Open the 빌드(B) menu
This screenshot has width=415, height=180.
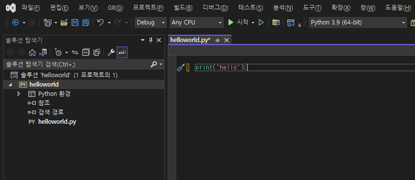click(183, 8)
